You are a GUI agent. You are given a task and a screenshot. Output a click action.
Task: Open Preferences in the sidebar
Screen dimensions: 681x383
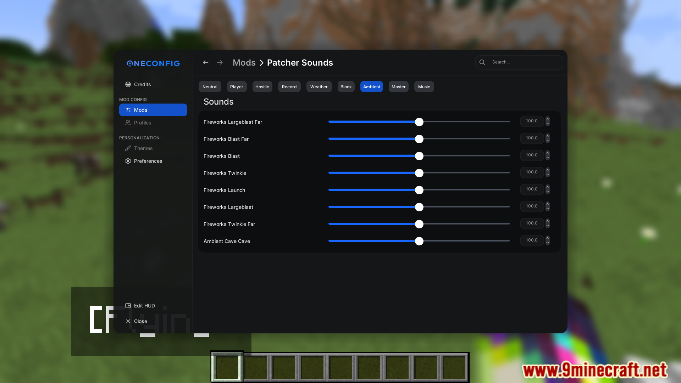[x=153, y=161]
